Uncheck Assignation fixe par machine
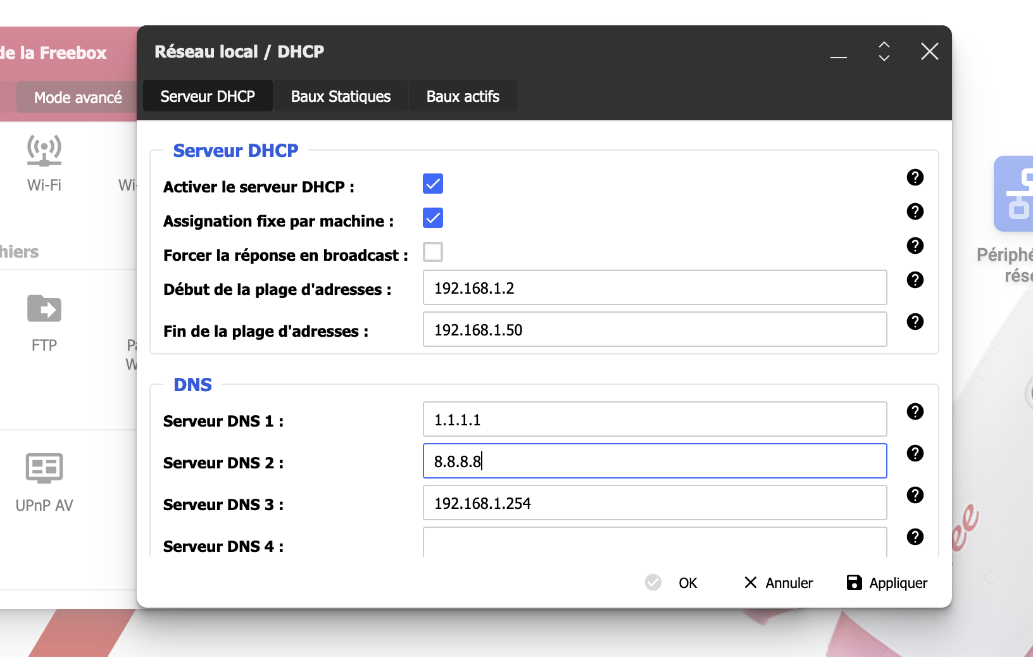The image size is (1033, 657). tap(433, 218)
